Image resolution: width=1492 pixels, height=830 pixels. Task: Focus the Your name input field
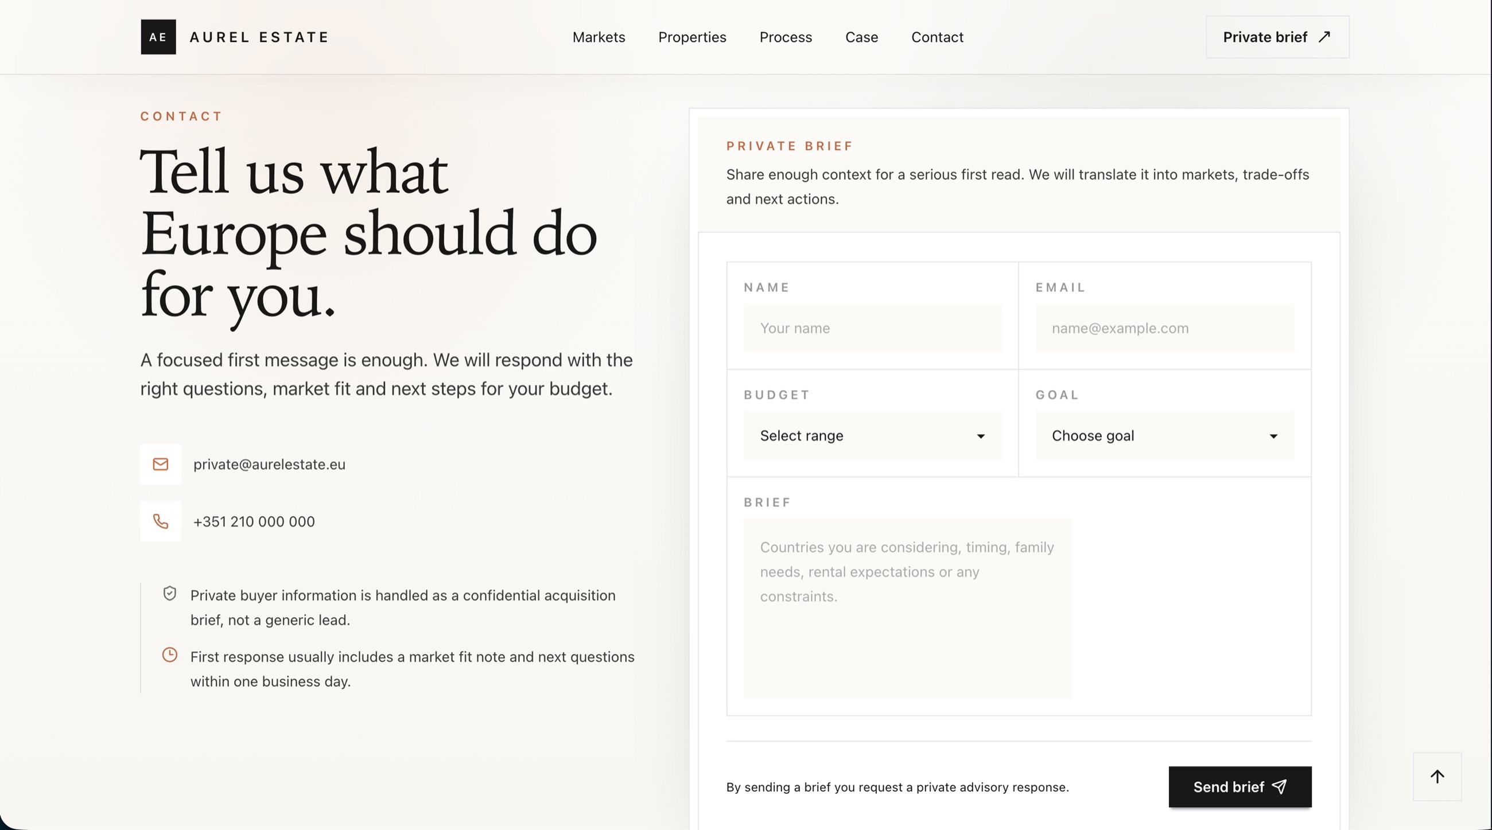coord(872,328)
